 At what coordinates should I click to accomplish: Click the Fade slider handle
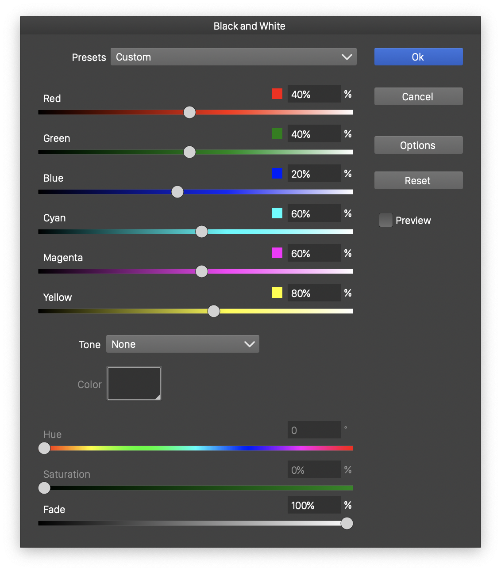click(347, 523)
